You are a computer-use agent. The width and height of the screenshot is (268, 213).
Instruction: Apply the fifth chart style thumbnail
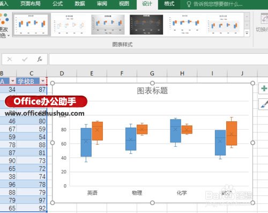pos(185,25)
